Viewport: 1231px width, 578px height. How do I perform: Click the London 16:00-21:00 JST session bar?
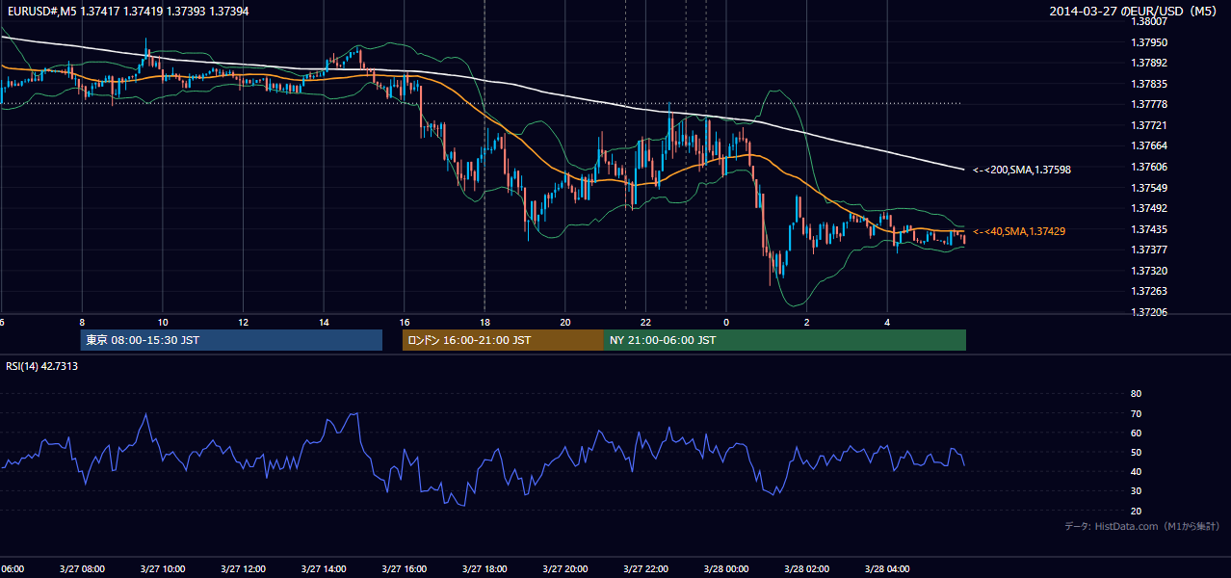pyautogui.click(x=503, y=340)
